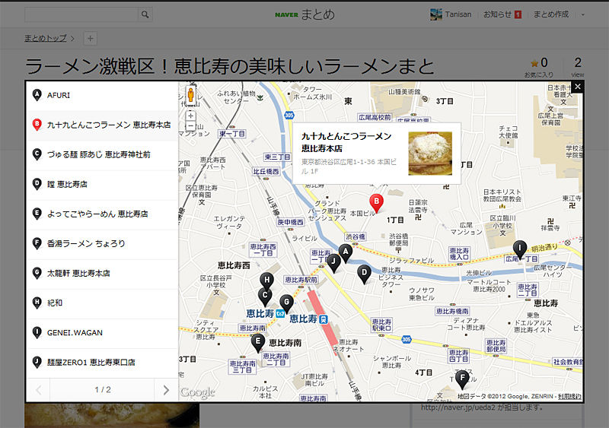Screen dimensions: 609x428
Task: Click map marker H on the map
Action: pos(266,282)
